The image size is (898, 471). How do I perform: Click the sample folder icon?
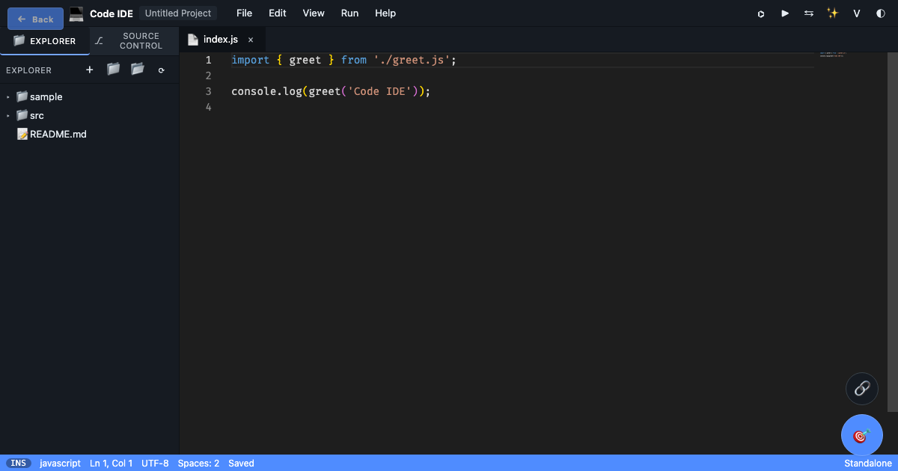tap(22, 96)
